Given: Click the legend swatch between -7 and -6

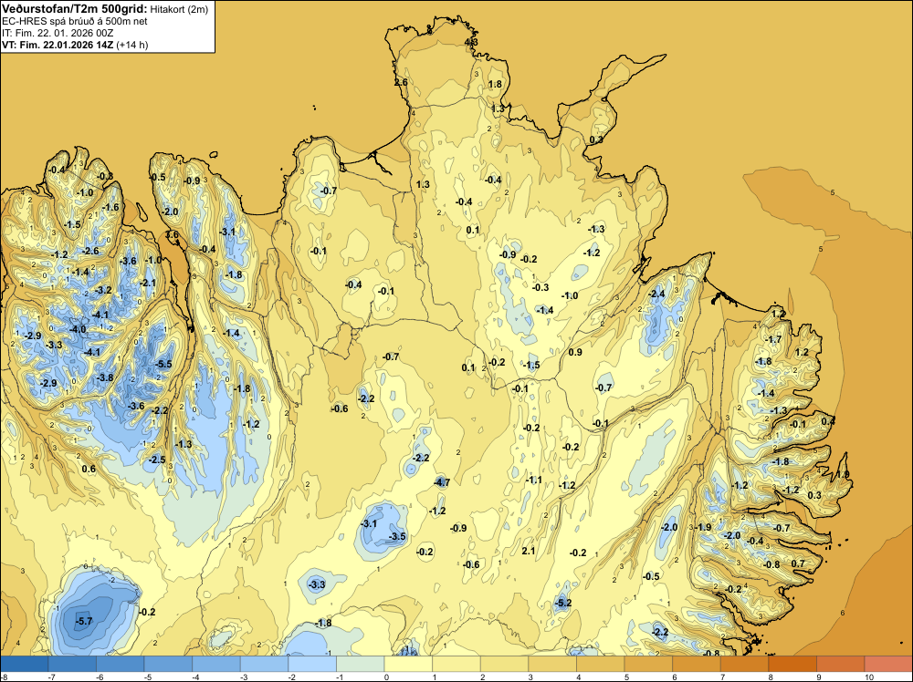Looking at the screenshot, I should [x=72, y=664].
